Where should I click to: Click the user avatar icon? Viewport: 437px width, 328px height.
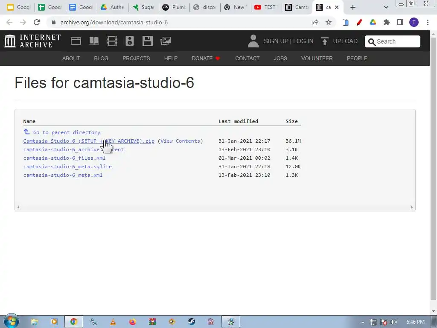253,41
